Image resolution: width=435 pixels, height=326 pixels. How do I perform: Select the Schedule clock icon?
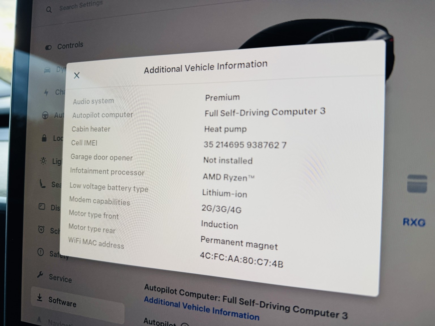pos(41,229)
